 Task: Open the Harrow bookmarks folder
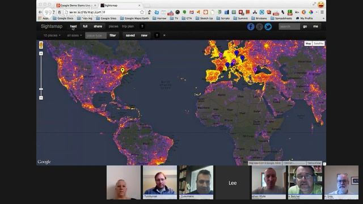(159, 18)
